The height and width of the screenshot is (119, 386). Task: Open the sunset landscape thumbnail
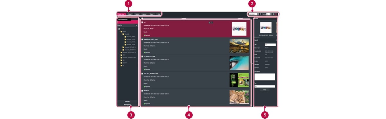pyautogui.click(x=239, y=46)
